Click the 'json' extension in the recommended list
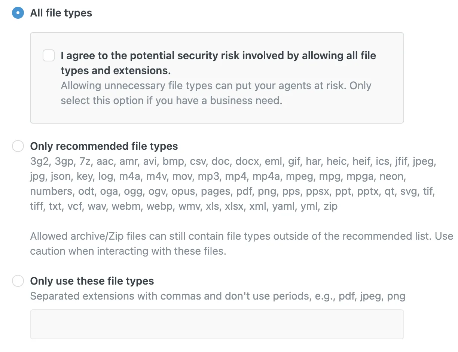This screenshot has height=352, width=458. [60, 176]
